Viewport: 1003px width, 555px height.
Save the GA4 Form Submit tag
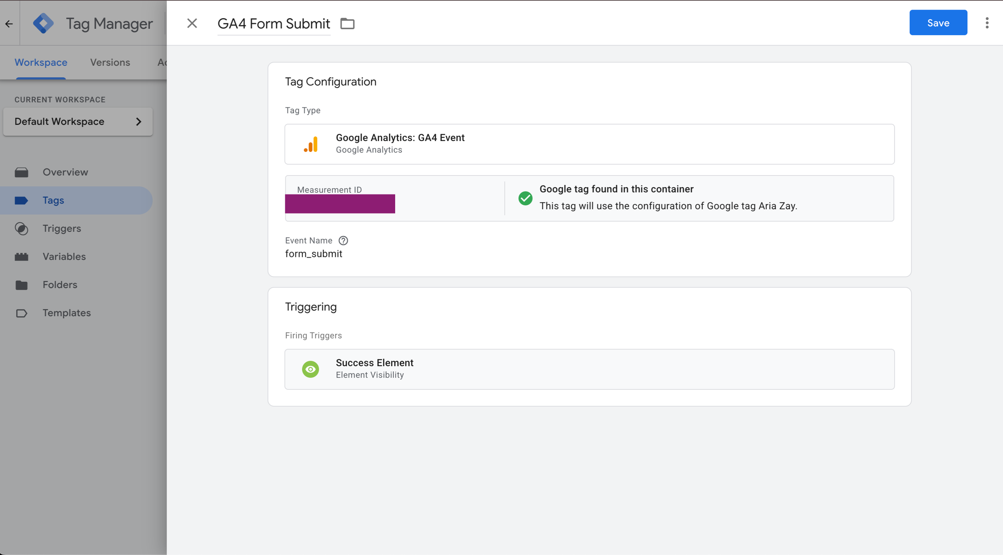click(x=938, y=23)
